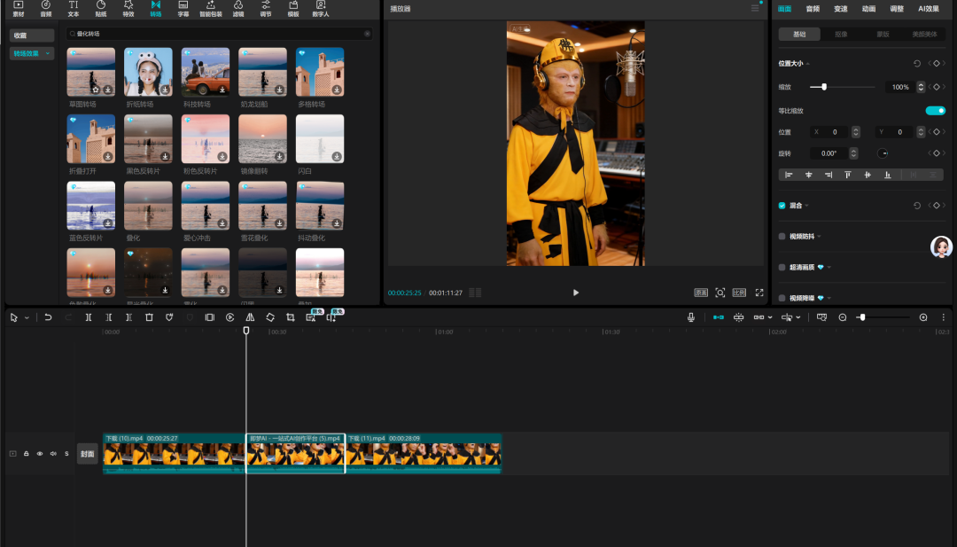Click the microphone record voiceover icon
The width and height of the screenshot is (957, 547).
pyautogui.click(x=691, y=317)
